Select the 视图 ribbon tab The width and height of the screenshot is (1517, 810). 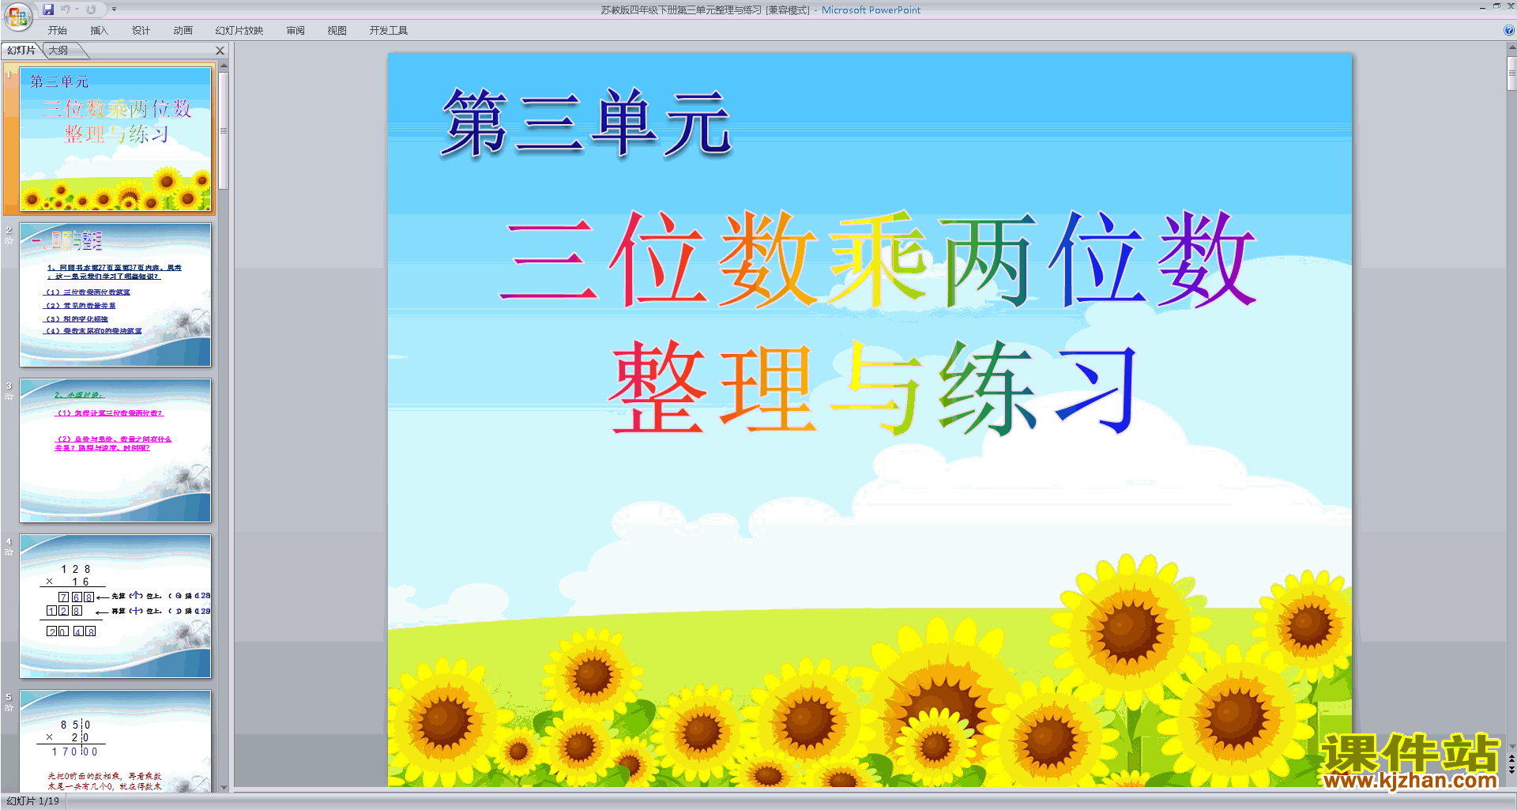pos(337,31)
